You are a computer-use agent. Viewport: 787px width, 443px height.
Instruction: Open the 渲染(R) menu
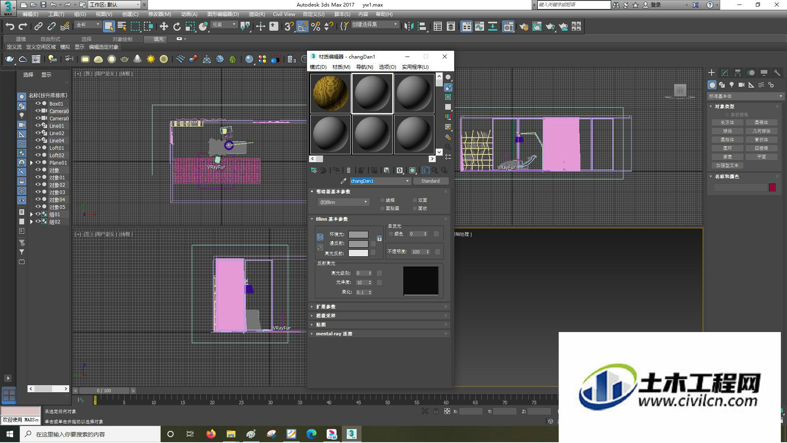[x=257, y=14]
